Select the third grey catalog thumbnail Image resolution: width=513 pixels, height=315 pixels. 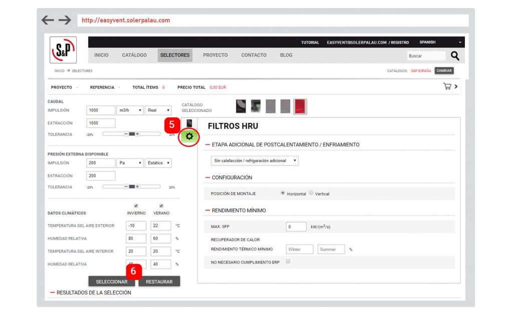point(271,106)
